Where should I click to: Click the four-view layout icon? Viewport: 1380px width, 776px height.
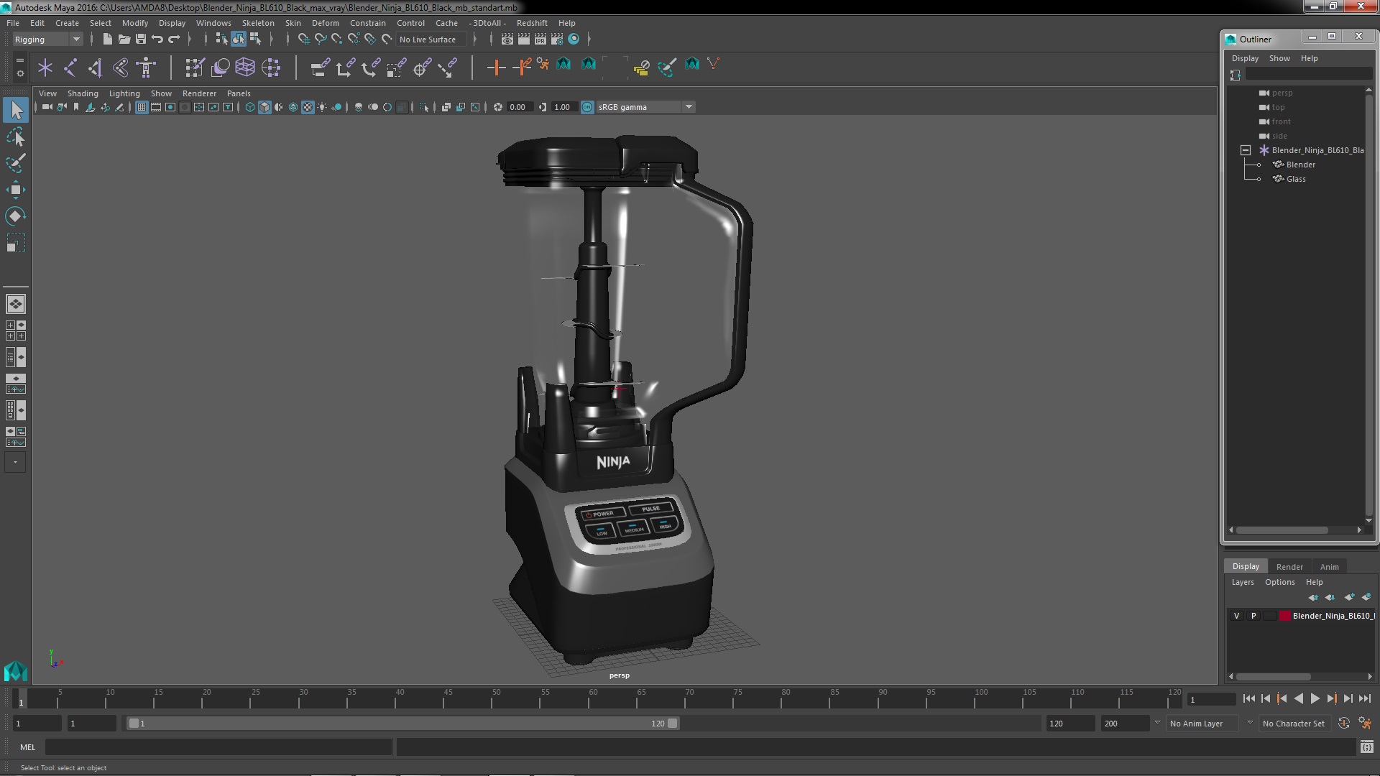(15, 331)
